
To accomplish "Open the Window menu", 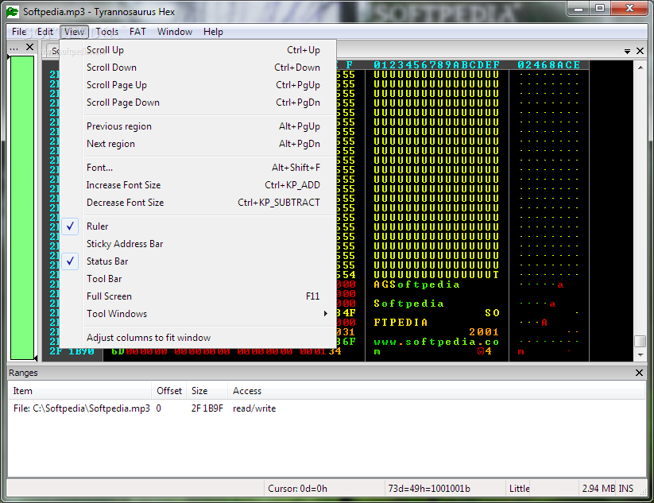I will 174,32.
